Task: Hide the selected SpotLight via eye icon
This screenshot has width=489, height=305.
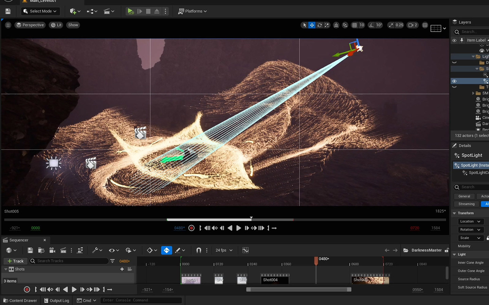Action: (x=454, y=81)
